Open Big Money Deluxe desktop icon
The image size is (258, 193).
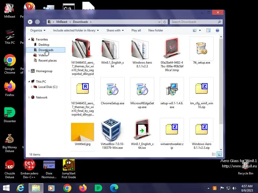tap(10, 143)
